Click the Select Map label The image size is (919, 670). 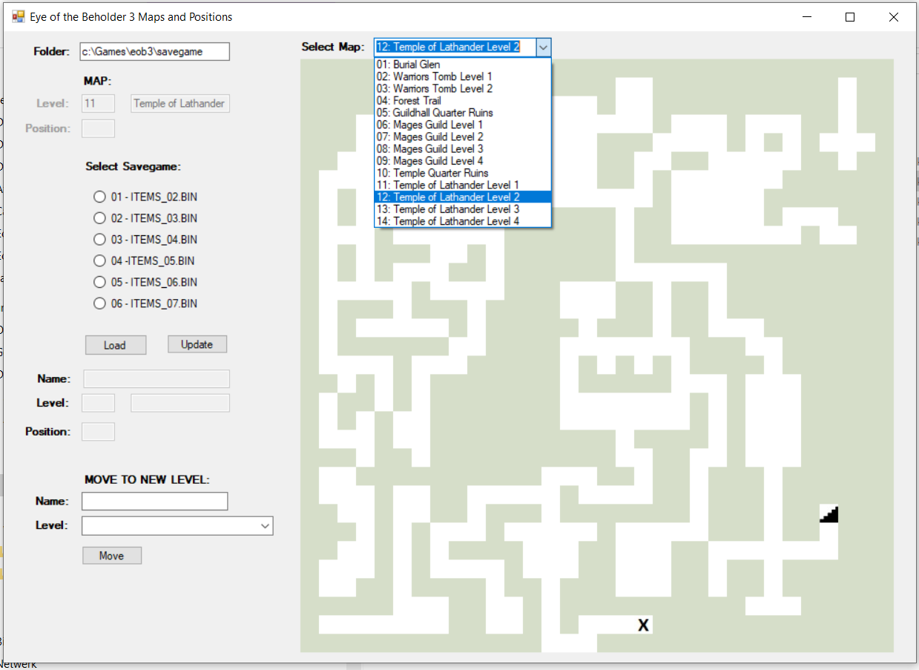click(333, 47)
